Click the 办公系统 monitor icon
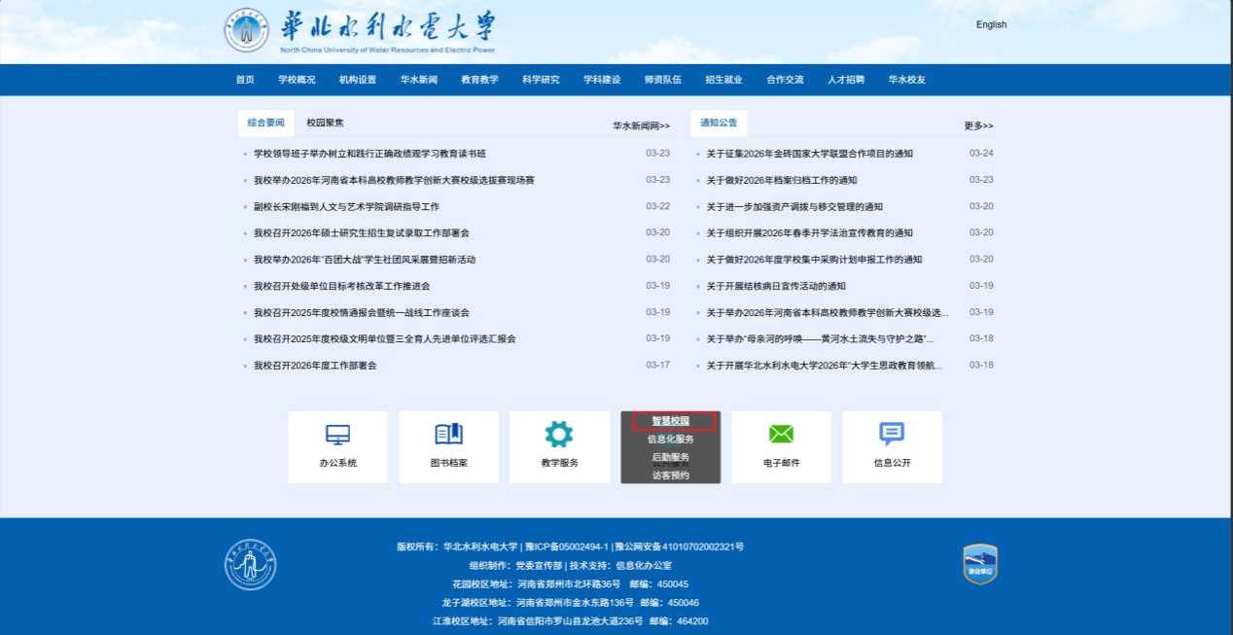This screenshot has height=635, width=1233. pos(337,435)
